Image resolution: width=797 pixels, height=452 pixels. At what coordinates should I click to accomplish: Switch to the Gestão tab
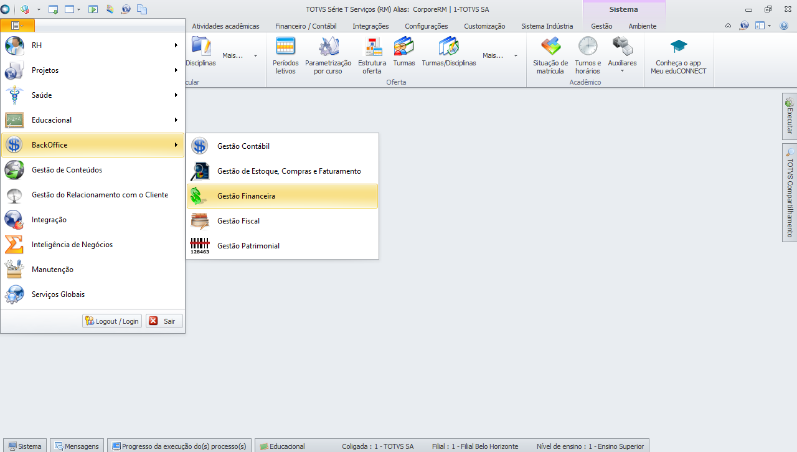click(601, 26)
